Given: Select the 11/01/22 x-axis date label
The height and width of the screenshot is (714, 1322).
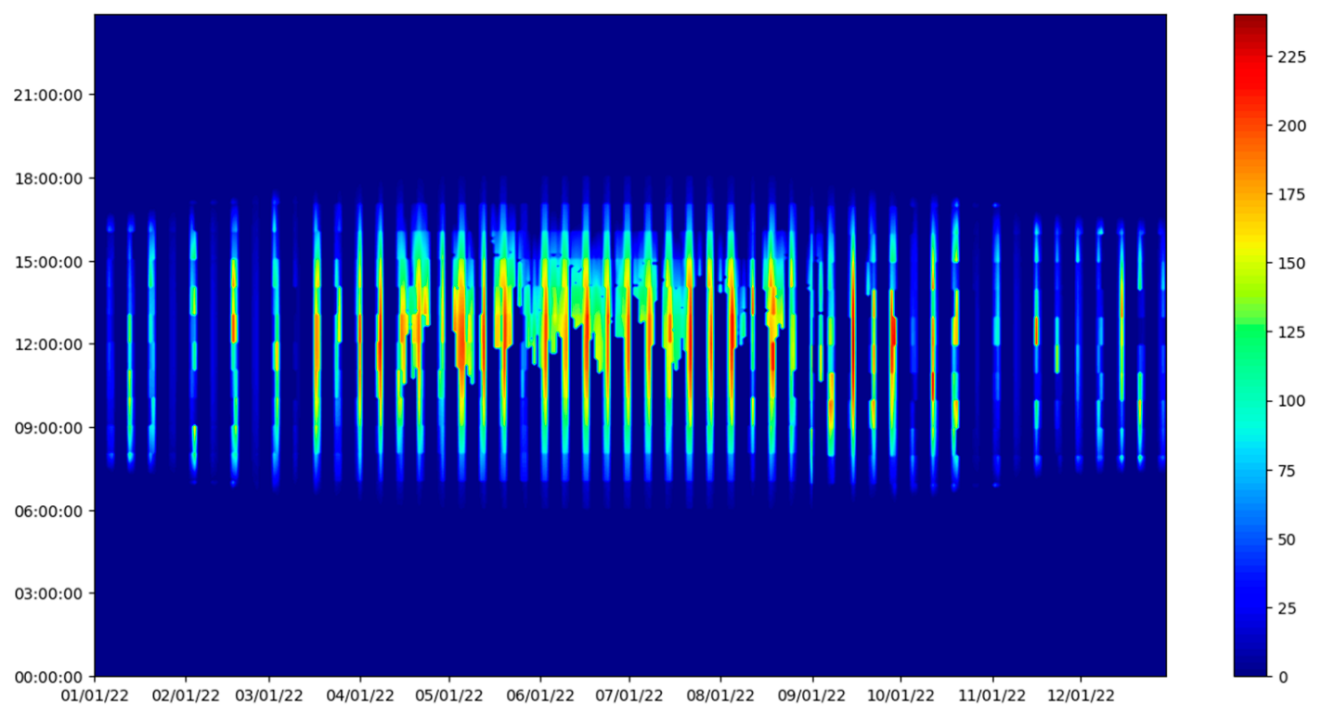Looking at the screenshot, I should point(992,695).
